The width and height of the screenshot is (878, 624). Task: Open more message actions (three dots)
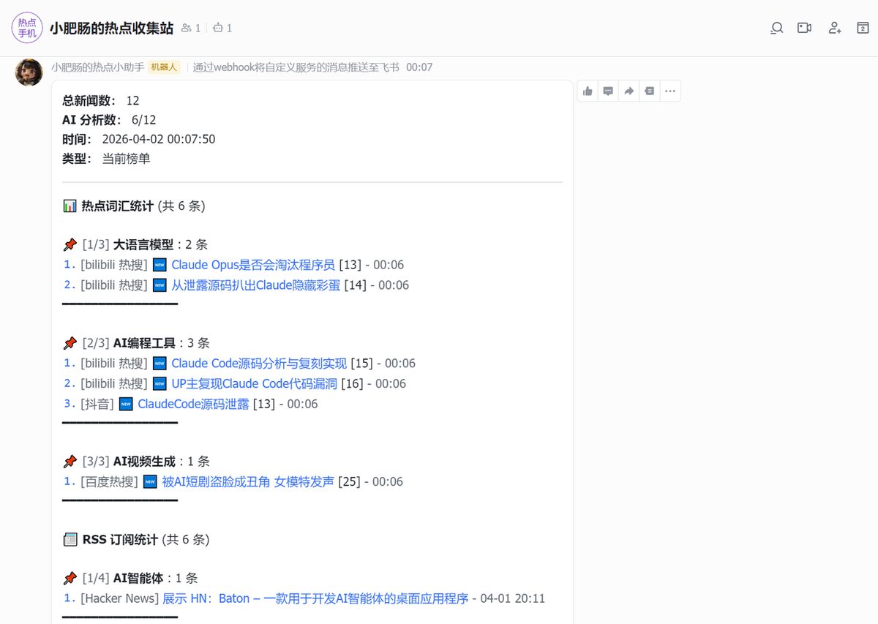coord(669,91)
